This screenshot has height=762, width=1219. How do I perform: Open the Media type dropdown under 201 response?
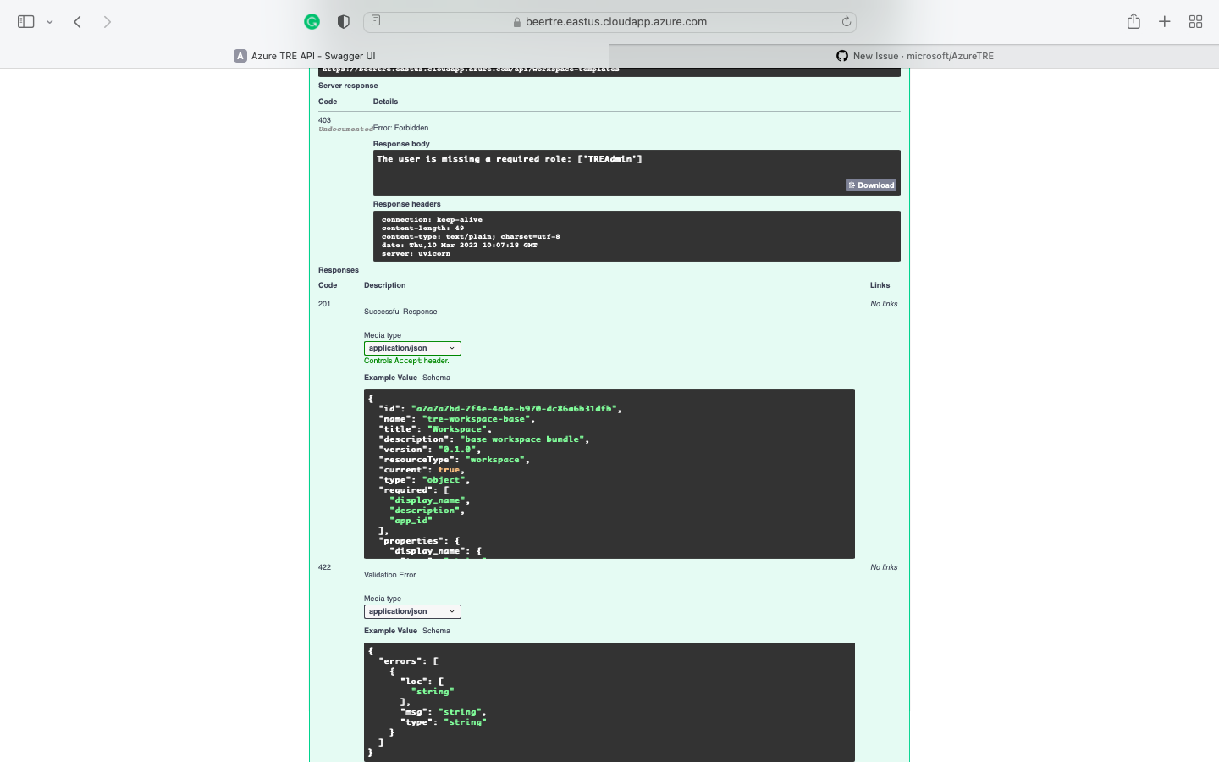412,348
